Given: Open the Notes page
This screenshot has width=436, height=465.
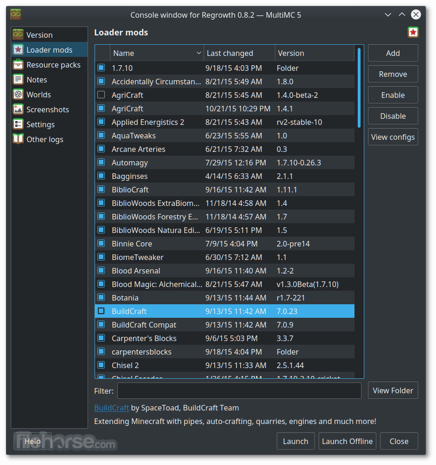Looking at the screenshot, I should click(x=49, y=80).
